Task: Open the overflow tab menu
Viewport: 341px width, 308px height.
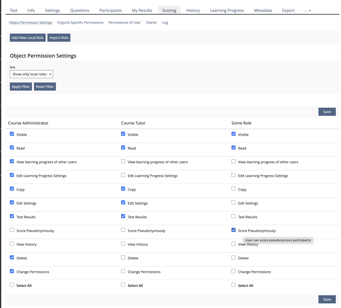Action: 307,10
